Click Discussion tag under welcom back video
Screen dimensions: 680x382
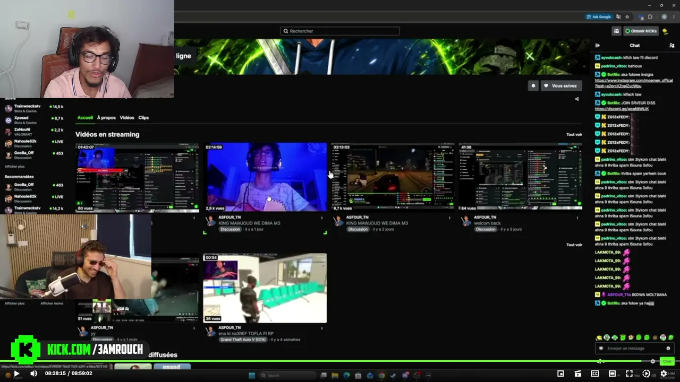(486, 229)
